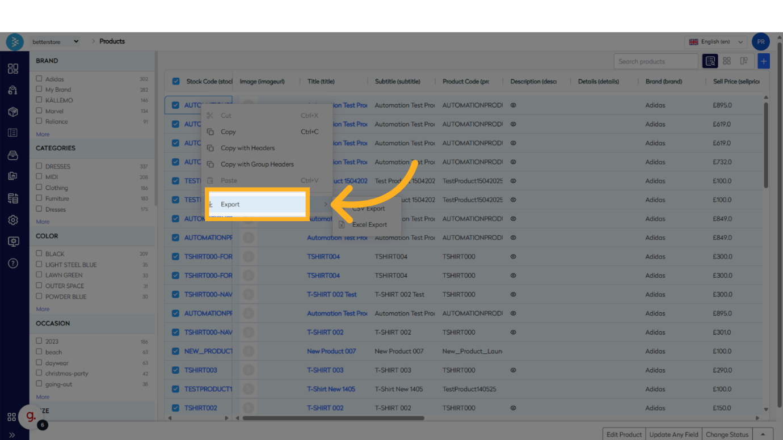Click the Edit Product button

click(x=624, y=434)
